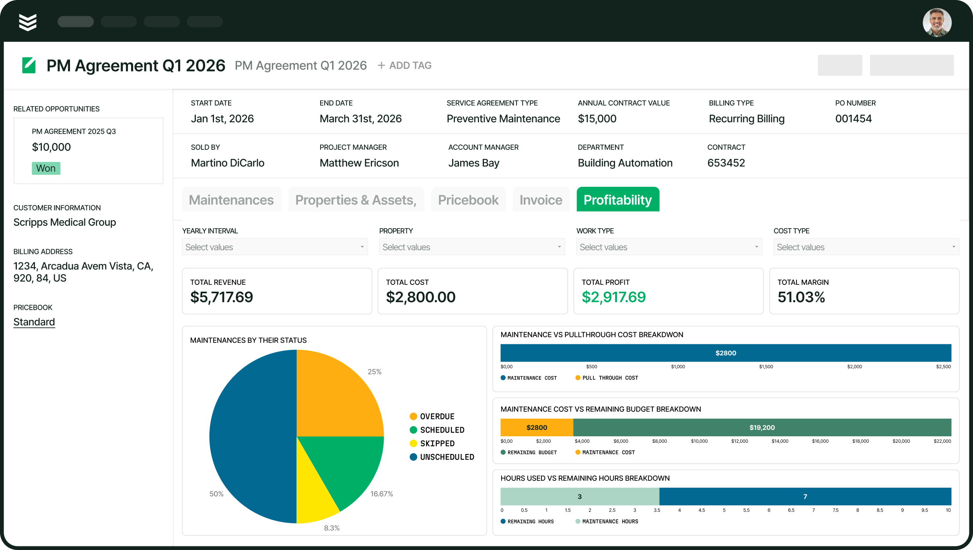Click the plus icon beside ADD TAG
This screenshot has height=550, width=973.
pos(381,65)
